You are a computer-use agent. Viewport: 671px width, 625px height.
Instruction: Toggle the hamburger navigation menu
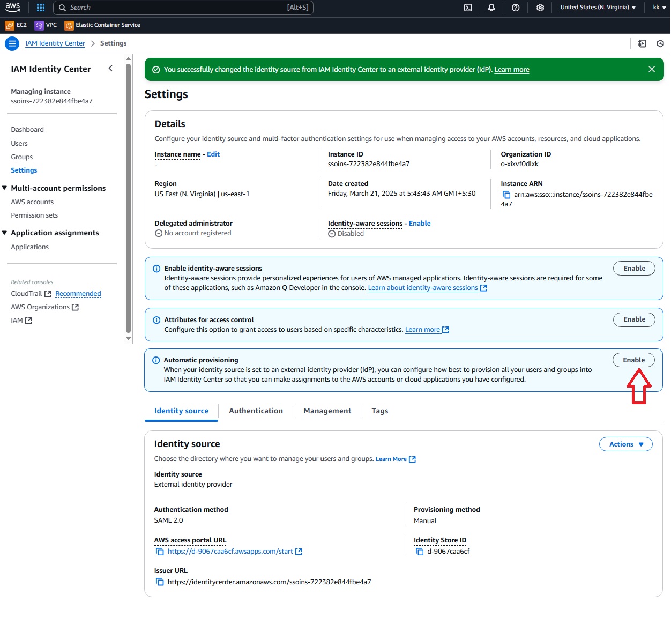click(12, 43)
